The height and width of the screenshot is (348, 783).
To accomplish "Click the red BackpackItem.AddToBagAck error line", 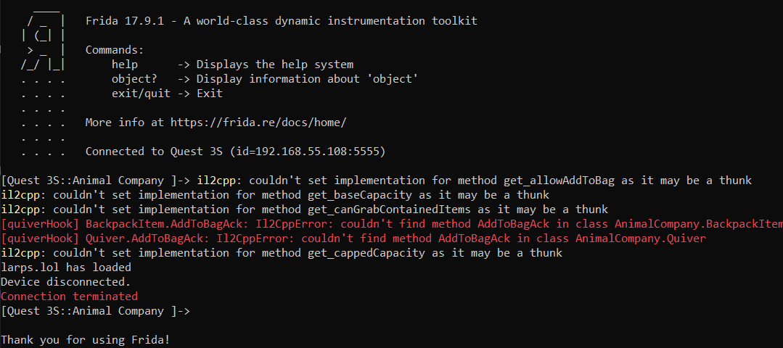I will (x=392, y=224).
